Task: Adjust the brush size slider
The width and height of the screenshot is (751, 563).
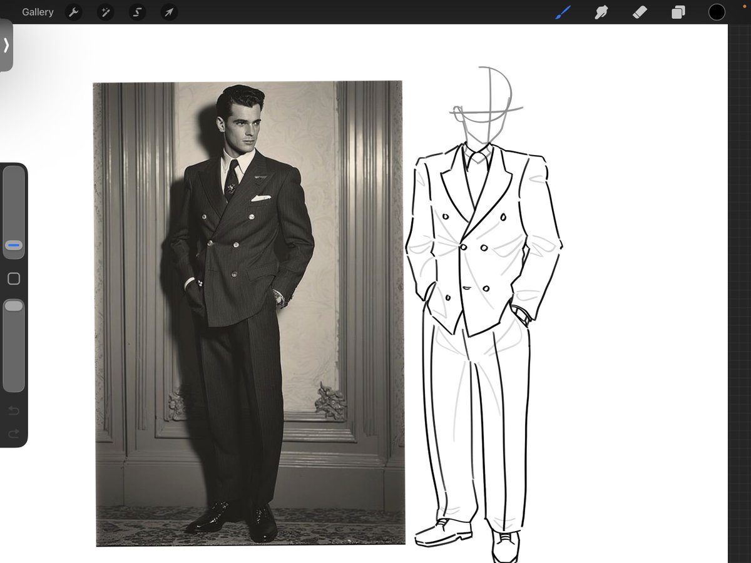Action: pos(14,213)
